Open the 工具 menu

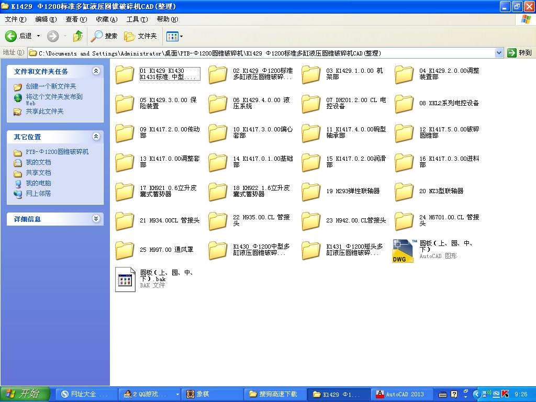pos(136,19)
